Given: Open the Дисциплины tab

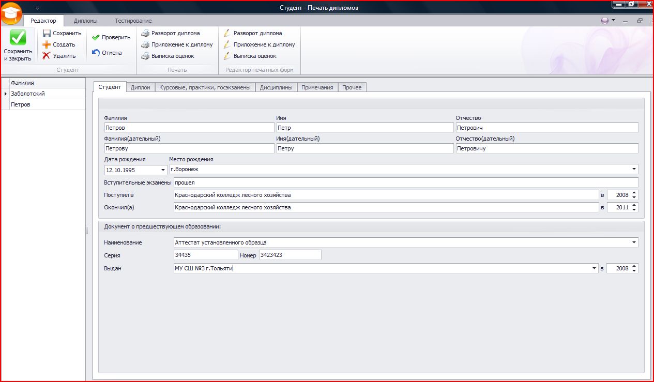Looking at the screenshot, I should (x=276, y=87).
